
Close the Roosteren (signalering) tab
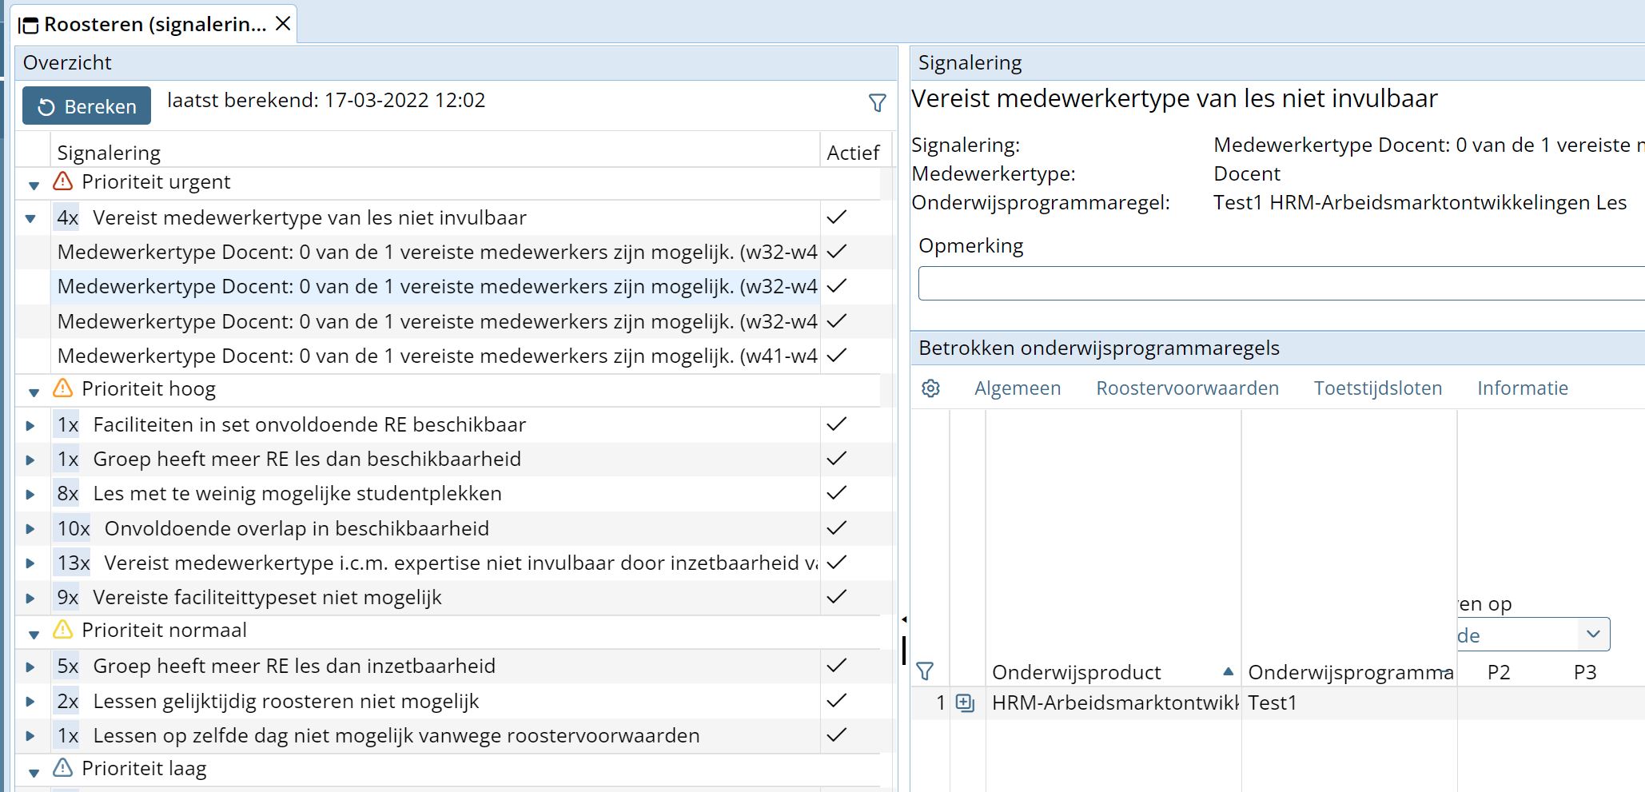point(283,24)
